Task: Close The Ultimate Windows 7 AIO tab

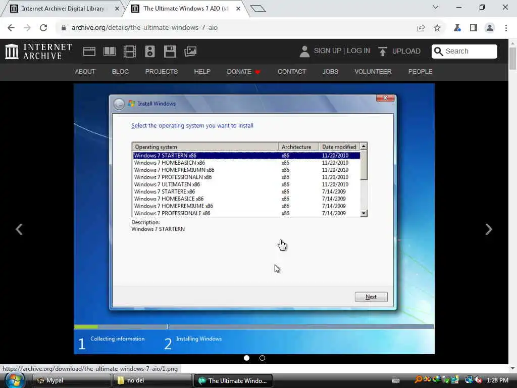Action: 238,9
